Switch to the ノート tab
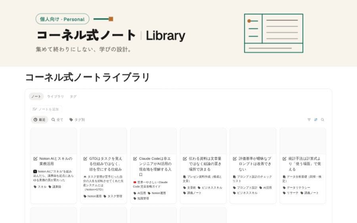 [36, 96]
